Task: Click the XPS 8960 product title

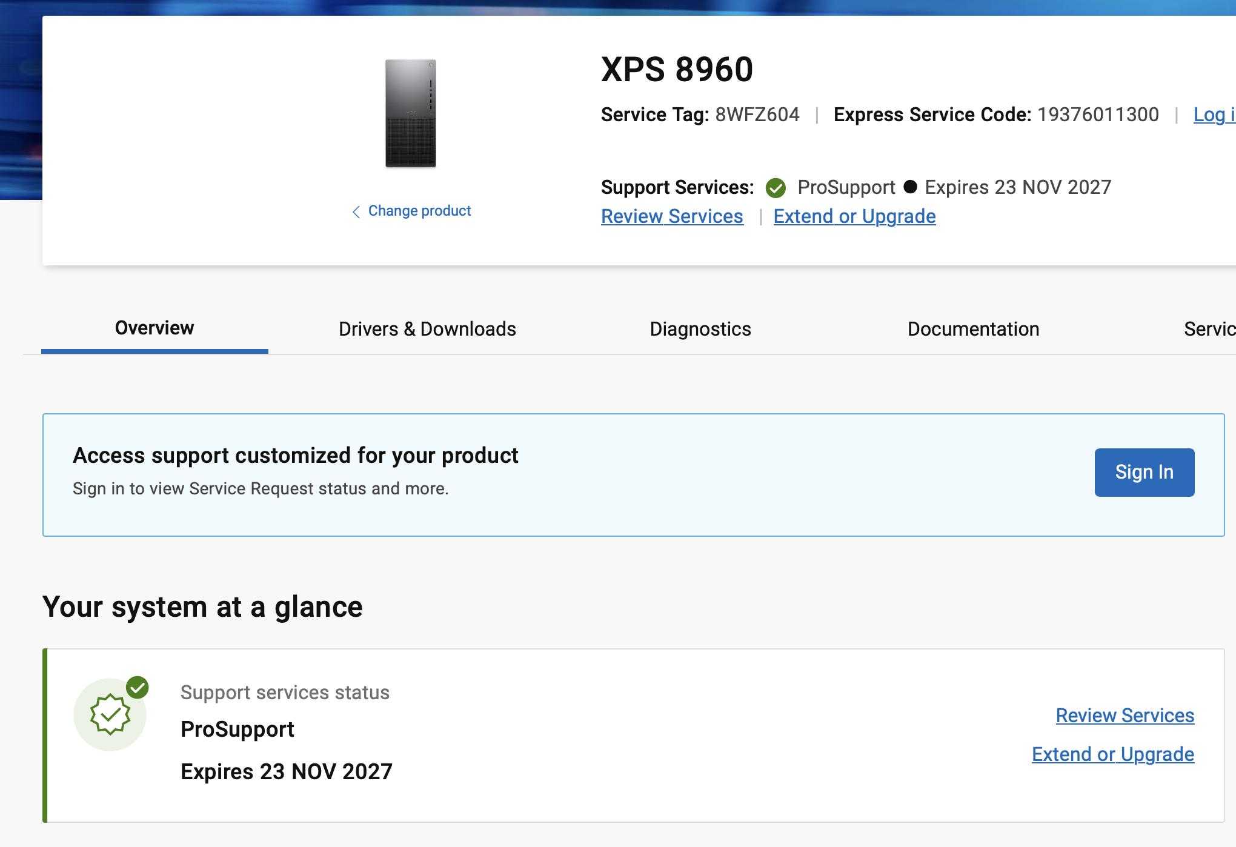Action: coord(677,69)
